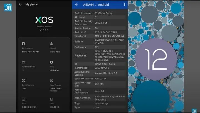
Task: Select security patch level 2022-02-05
Action: pyautogui.click(x=101, y=23)
